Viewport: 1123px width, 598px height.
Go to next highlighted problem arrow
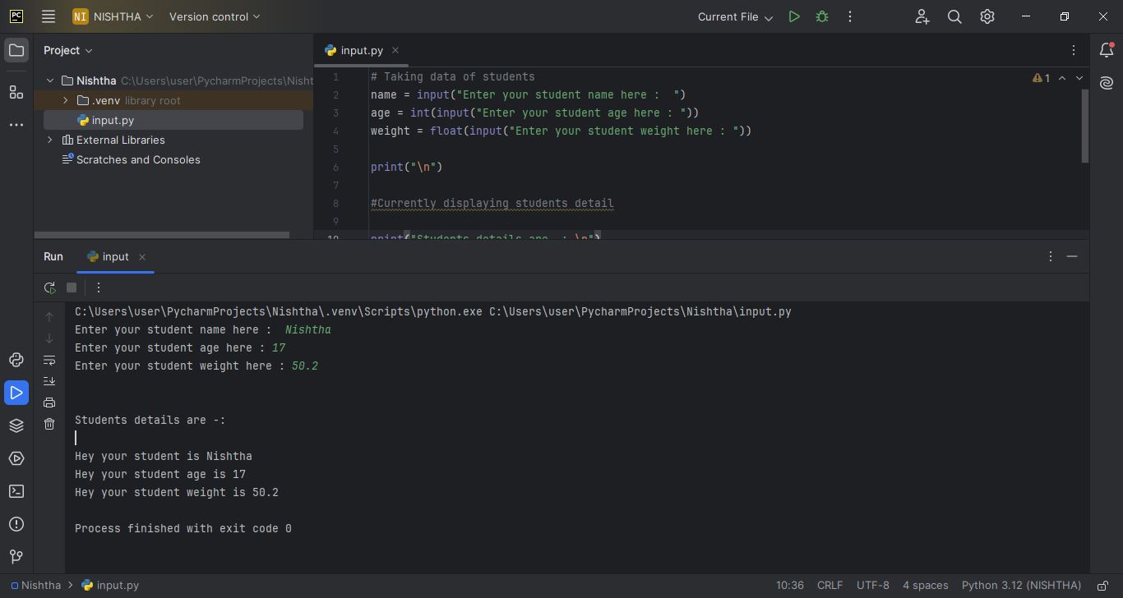1079,78
